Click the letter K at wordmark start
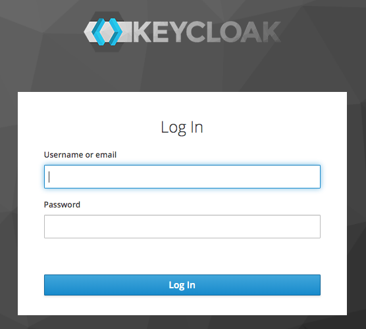Viewport: 366px width, 329px height. tap(142, 32)
